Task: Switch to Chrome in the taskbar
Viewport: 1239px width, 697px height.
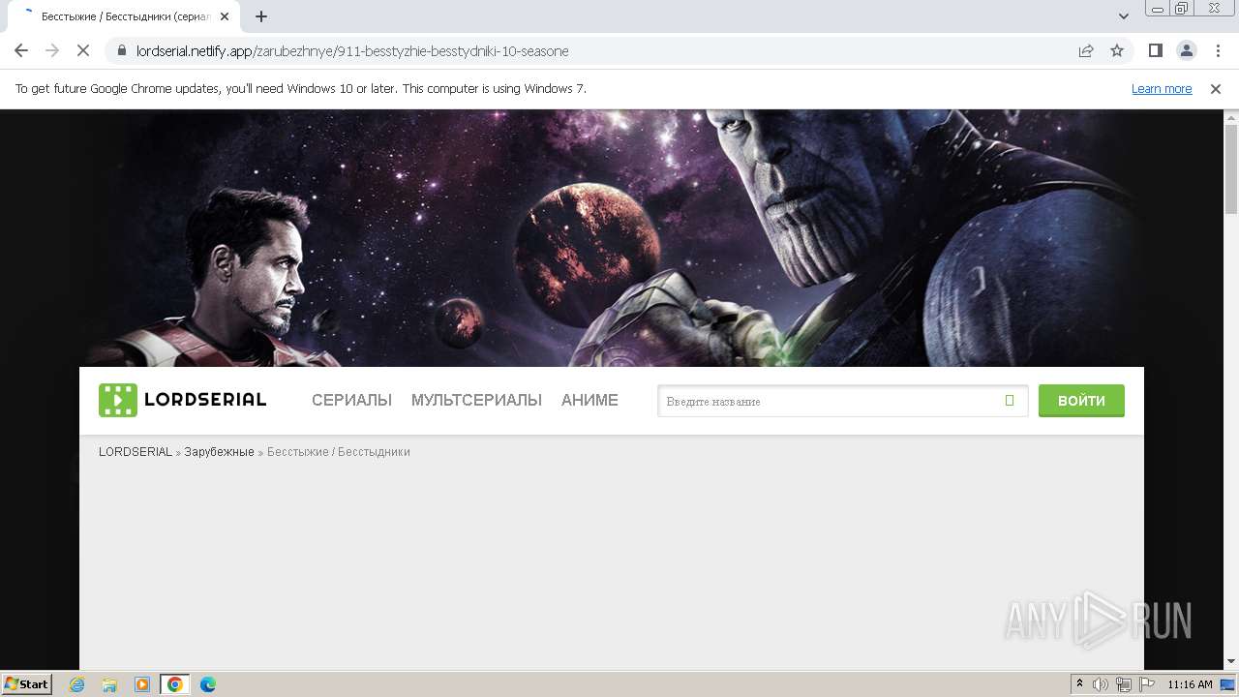Action: pyautogui.click(x=175, y=684)
